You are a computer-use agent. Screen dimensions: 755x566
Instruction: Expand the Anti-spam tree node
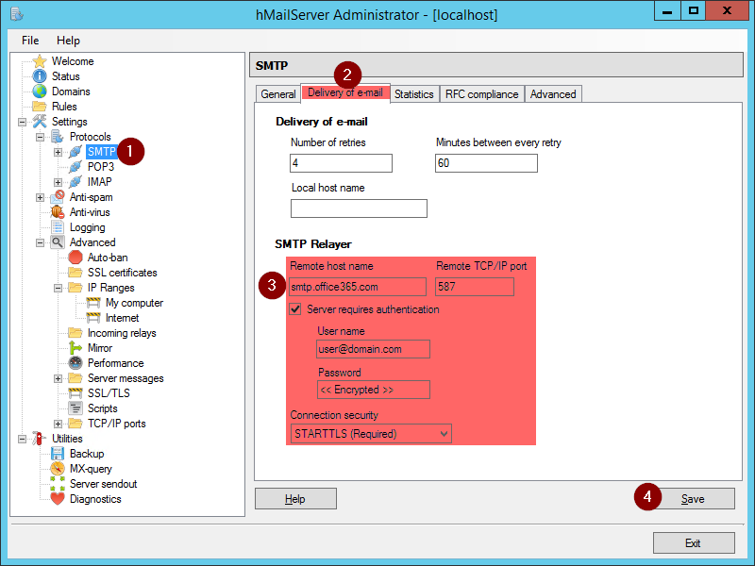click(x=40, y=197)
